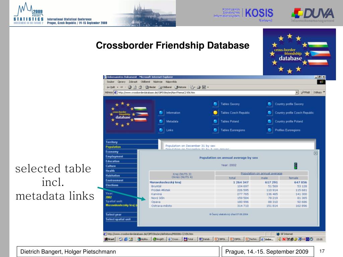This screenshot has height=257, width=343.
Task: Open the Population topic in sidebar
Action: pyautogui.click(x=113, y=147)
